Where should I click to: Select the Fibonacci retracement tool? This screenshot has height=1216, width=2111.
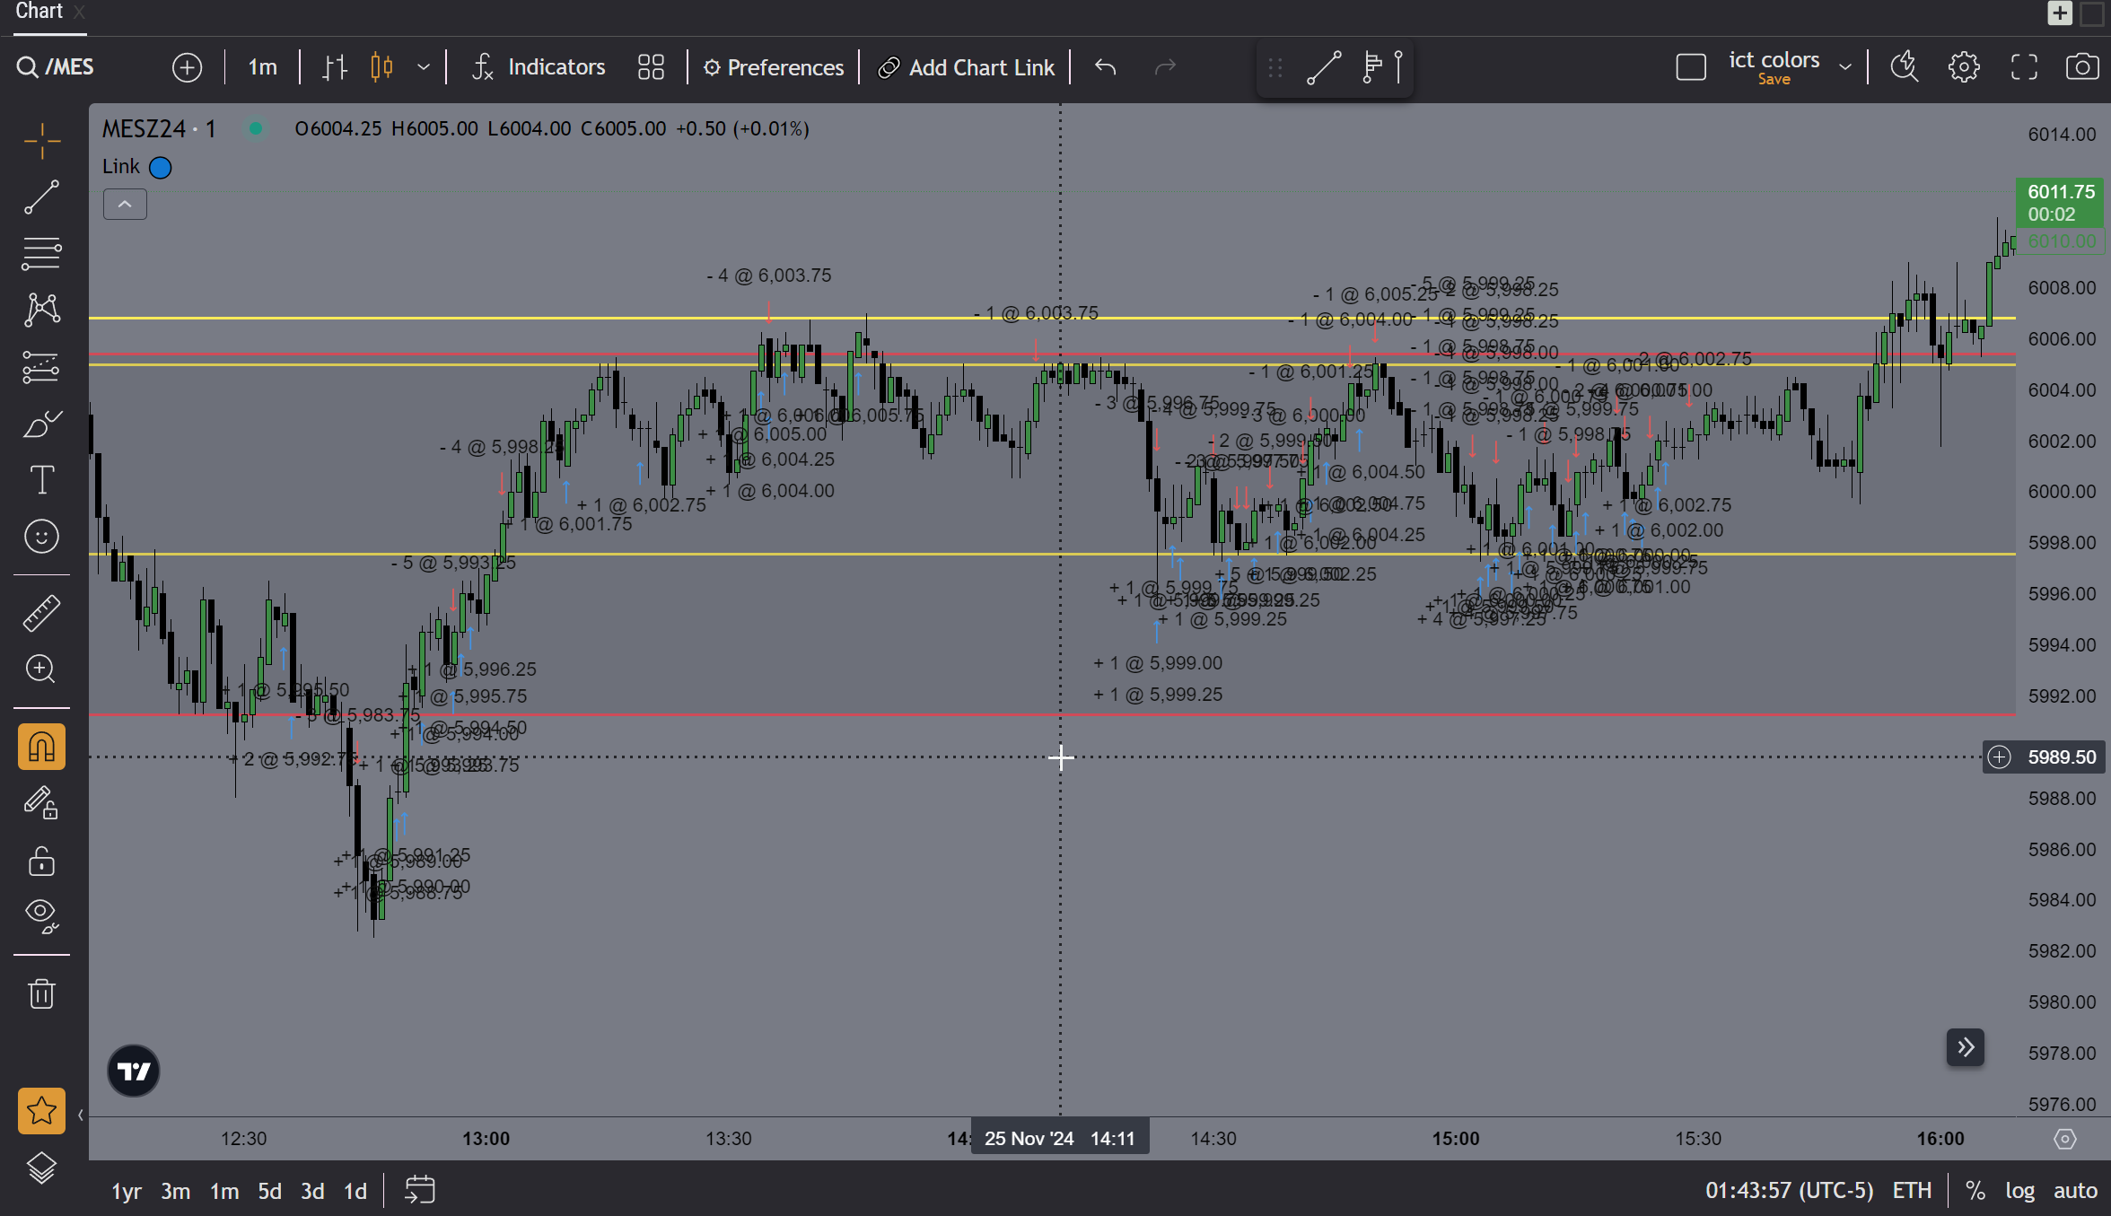(x=41, y=254)
